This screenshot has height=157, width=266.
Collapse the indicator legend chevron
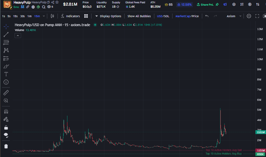tap(18, 36)
